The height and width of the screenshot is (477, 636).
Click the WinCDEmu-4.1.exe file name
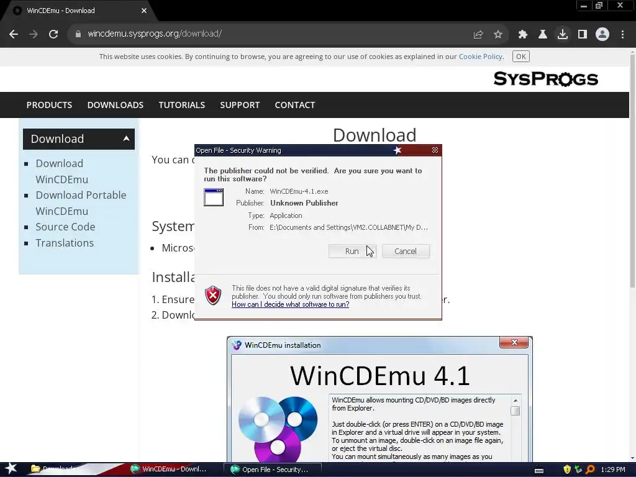pos(299,191)
